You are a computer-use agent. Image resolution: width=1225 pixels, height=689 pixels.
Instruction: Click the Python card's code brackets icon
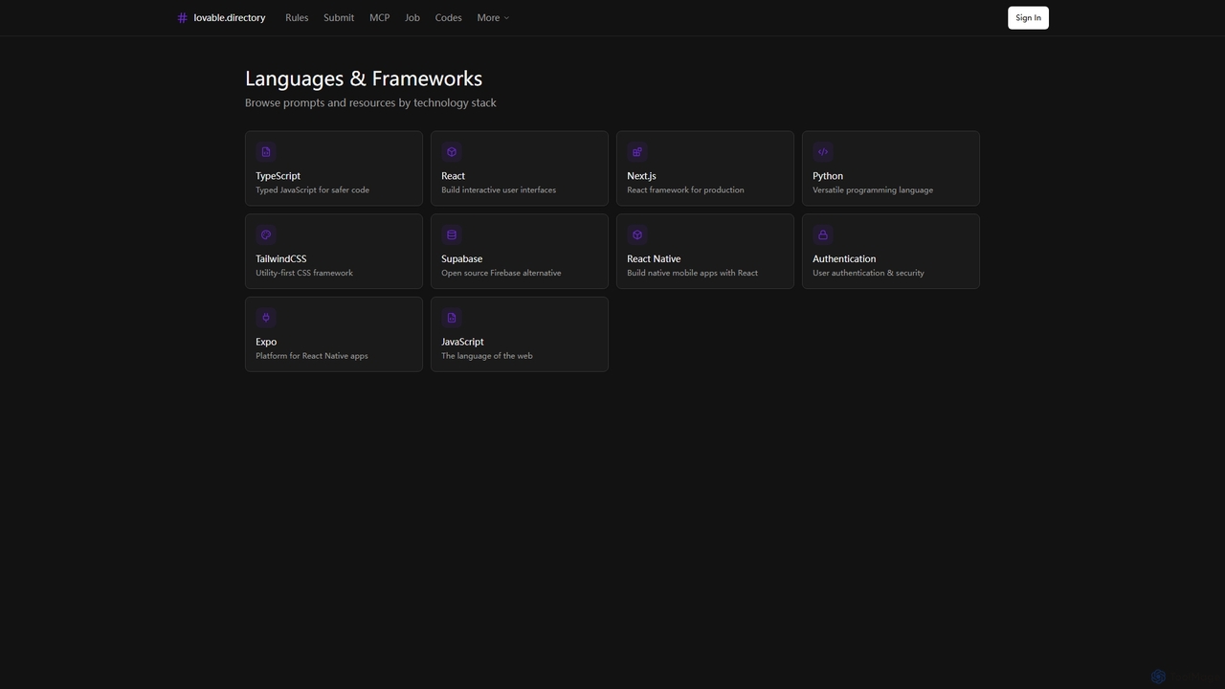click(823, 151)
